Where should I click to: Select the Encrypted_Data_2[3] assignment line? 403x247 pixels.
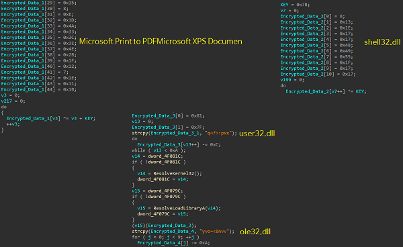click(x=316, y=34)
